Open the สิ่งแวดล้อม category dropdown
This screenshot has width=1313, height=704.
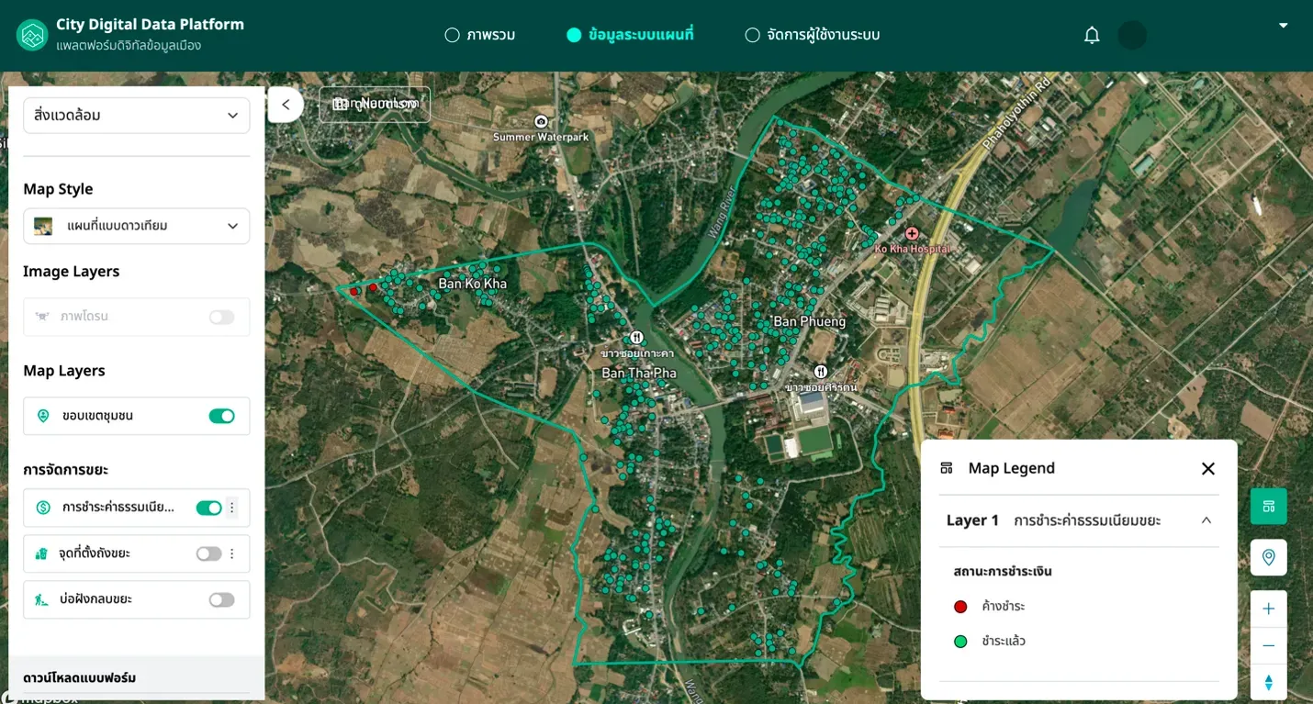tap(136, 116)
